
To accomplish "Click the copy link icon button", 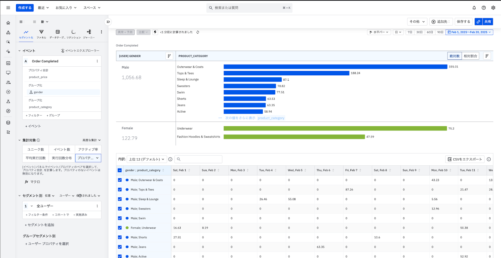I will [x=478, y=22].
